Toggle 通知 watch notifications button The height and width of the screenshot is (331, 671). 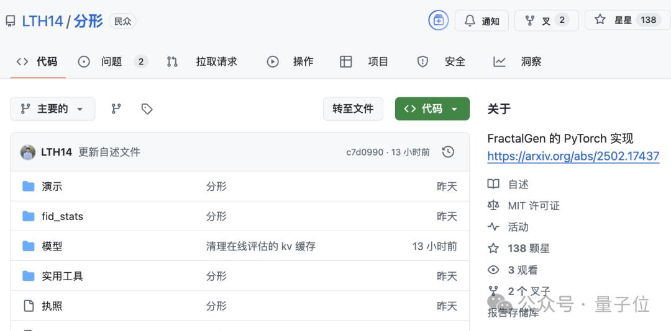click(x=482, y=20)
